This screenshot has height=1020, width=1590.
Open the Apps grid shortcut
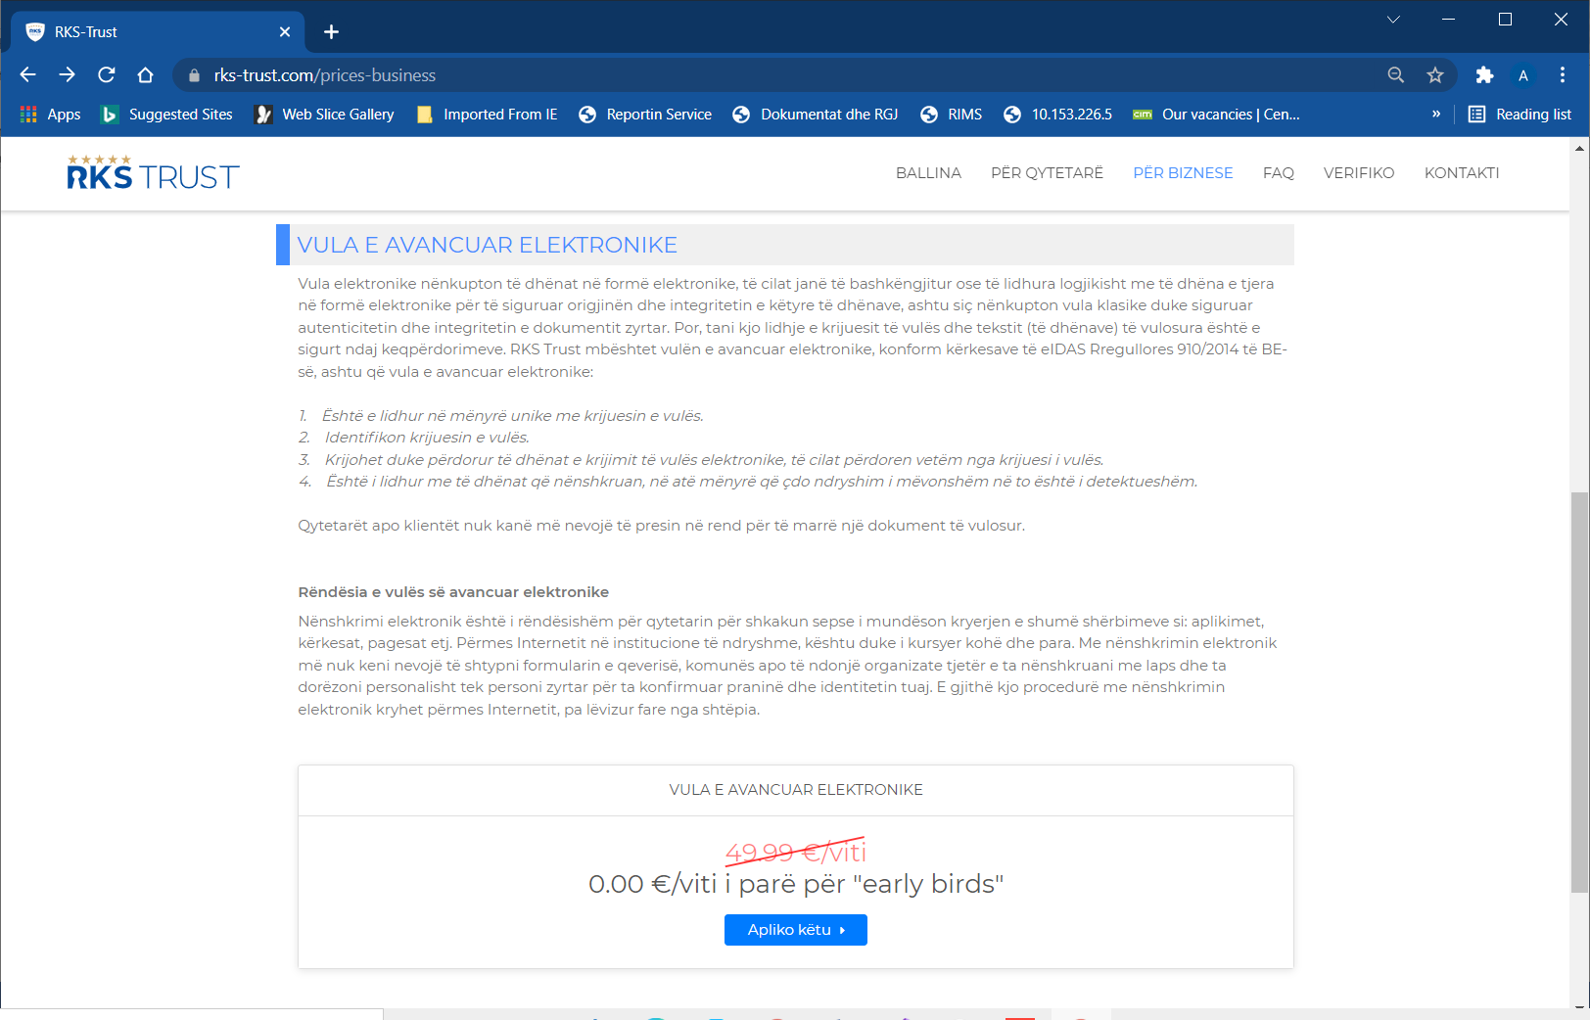pyautogui.click(x=51, y=115)
